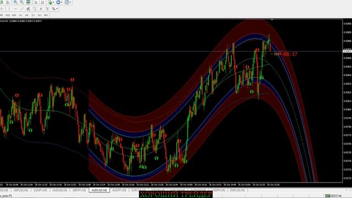The width and height of the screenshot is (352, 198).
Task: Switch timeframe to H1
Action: (20, 15)
